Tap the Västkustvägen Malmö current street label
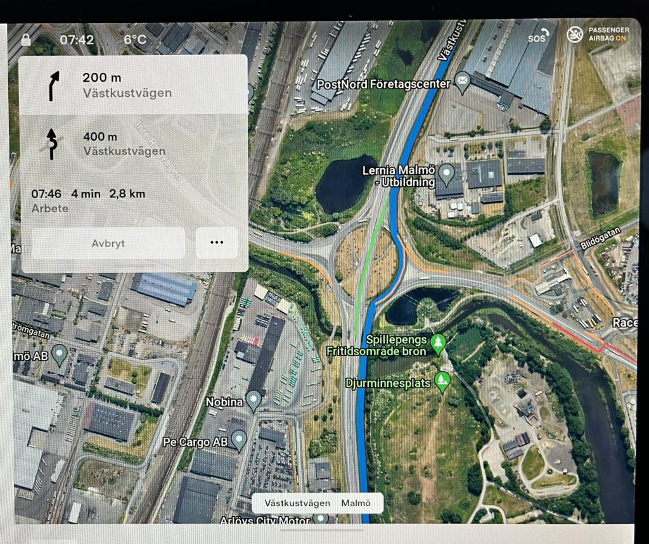The image size is (649, 544). point(317,503)
